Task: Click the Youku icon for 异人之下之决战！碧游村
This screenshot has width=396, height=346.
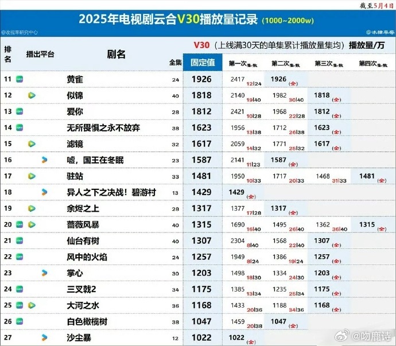Action: click(44, 192)
